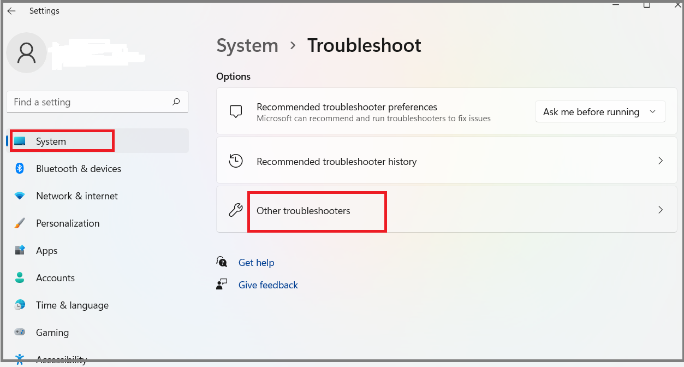
Task: Click the user profile avatar
Action: (26, 52)
